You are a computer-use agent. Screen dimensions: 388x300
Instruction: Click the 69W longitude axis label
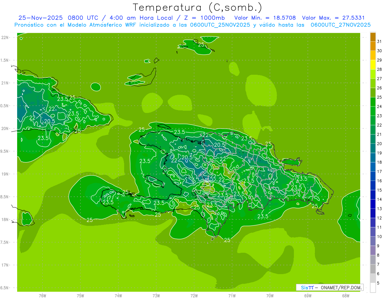[x=308, y=296]
